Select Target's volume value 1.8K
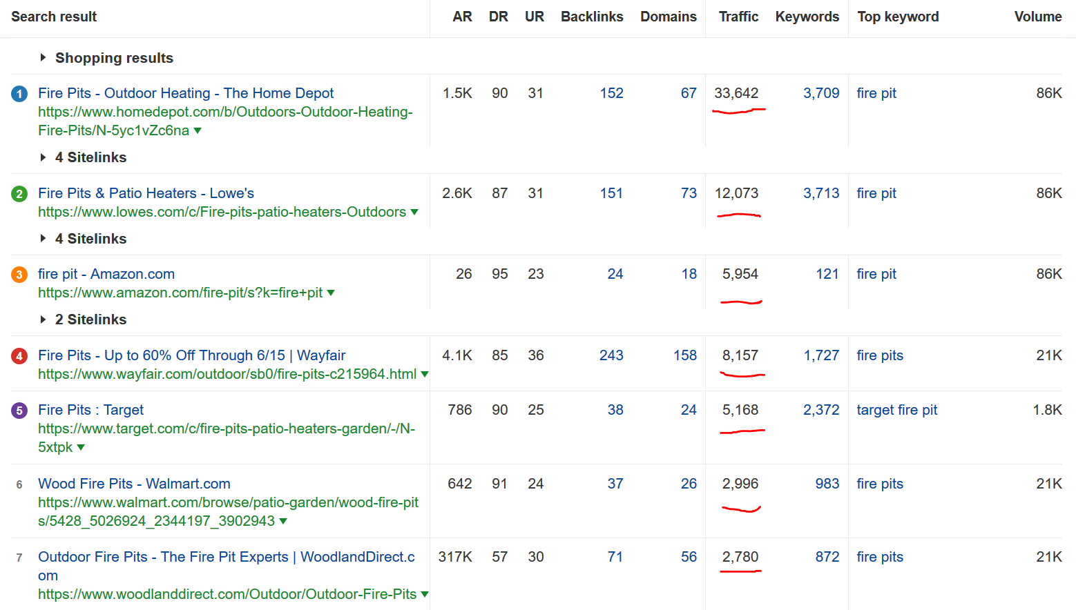The image size is (1076, 610). point(1048,410)
